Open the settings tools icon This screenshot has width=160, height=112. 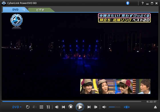48,107
